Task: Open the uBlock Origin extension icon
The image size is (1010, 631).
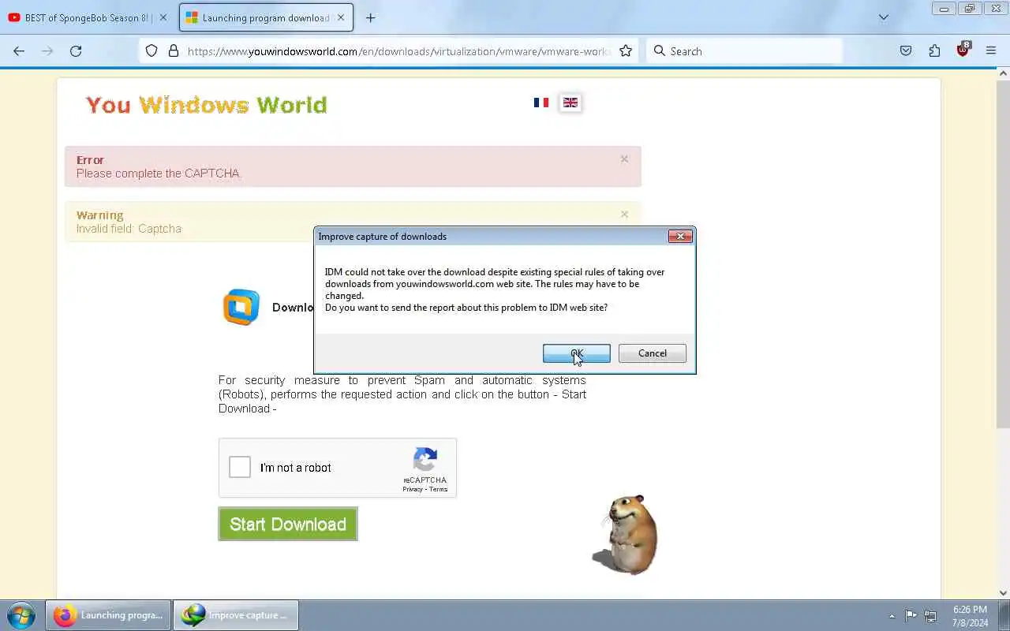Action: click(x=963, y=50)
